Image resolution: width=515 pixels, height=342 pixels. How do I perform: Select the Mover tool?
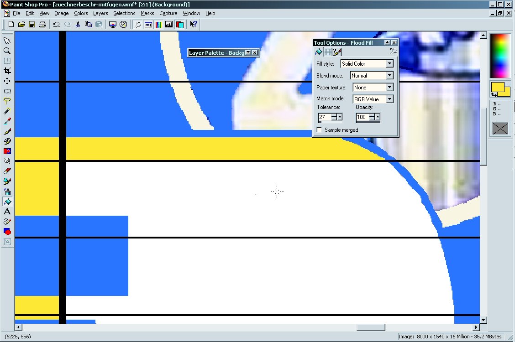pyautogui.click(x=7, y=81)
